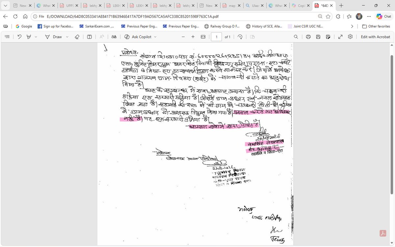395x247 pixels.
Task: Expand hidden bookmarks with chevron arrow
Action: (x=352, y=26)
